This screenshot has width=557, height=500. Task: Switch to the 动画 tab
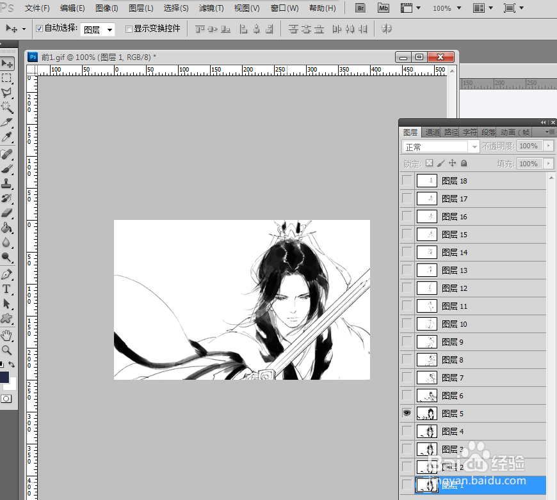pos(515,132)
